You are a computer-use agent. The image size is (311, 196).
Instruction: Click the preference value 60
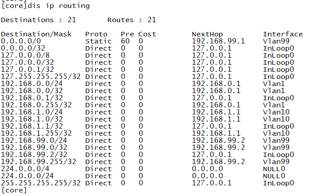pos(125,41)
